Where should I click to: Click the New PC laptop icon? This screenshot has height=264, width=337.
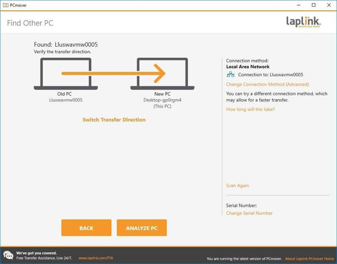click(162, 74)
